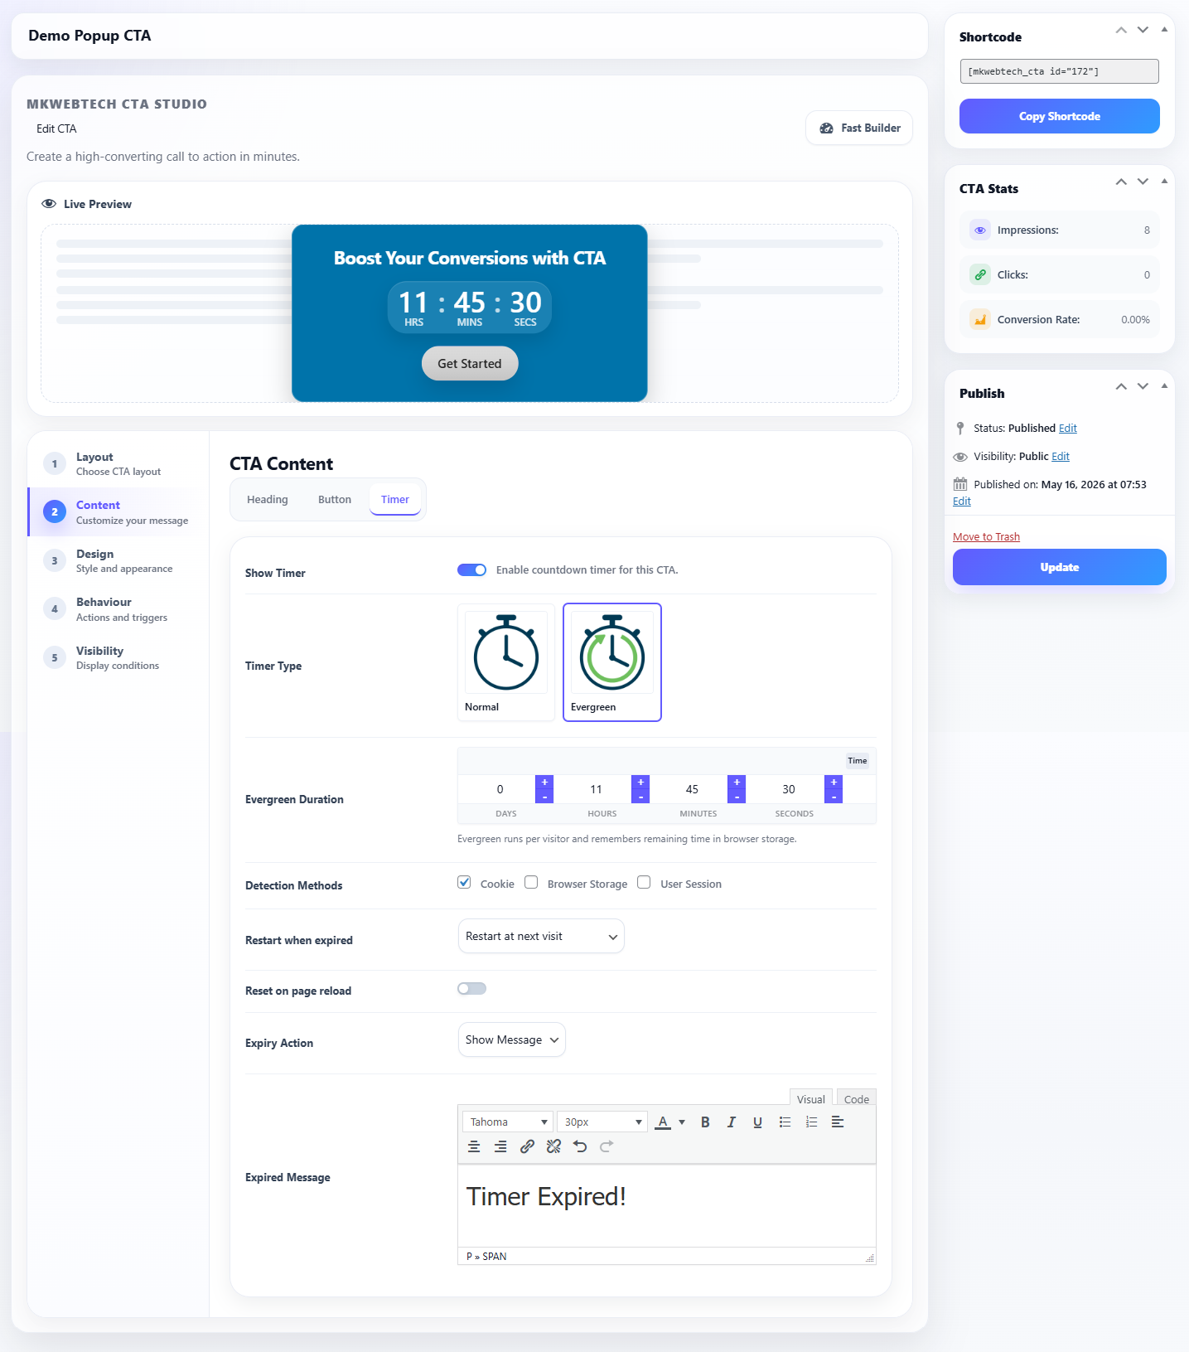Click the Clicks link icon in CTA Stats
The image size is (1189, 1352).
click(980, 275)
